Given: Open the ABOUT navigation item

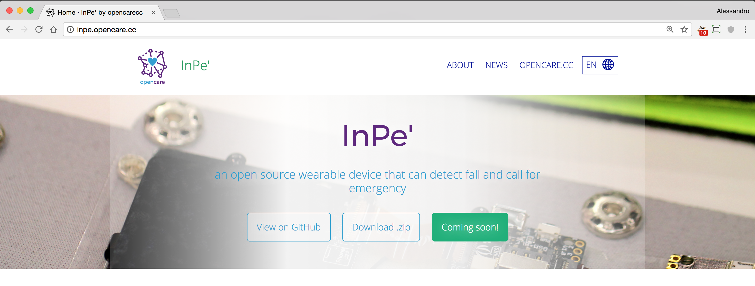Looking at the screenshot, I should click(x=460, y=65).
